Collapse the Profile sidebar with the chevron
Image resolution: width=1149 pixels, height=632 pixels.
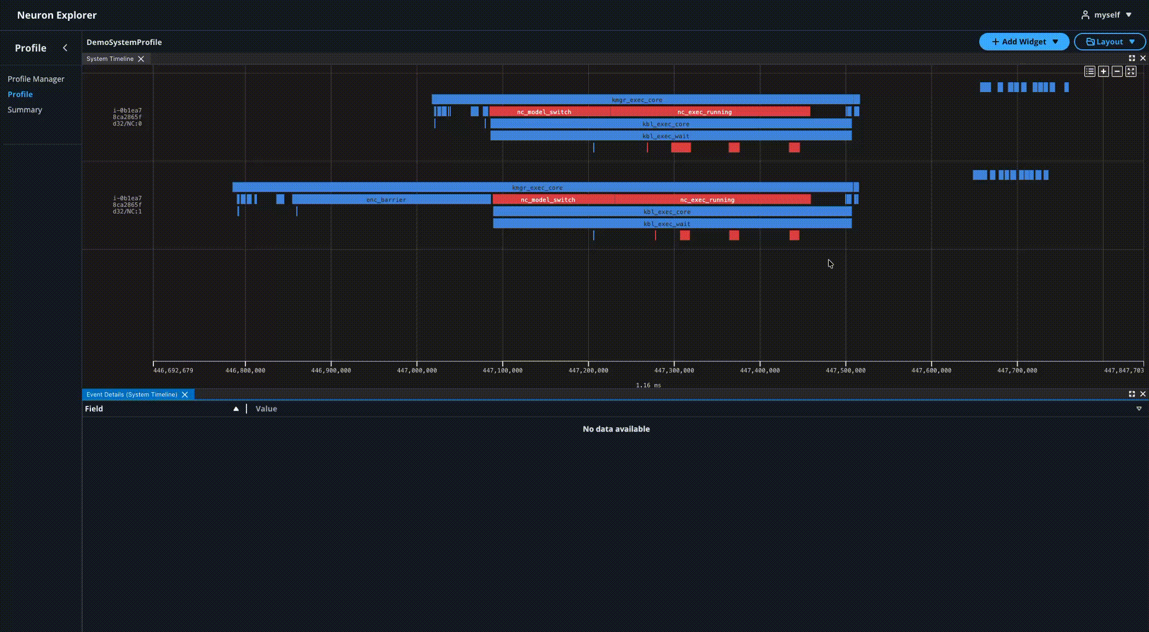point(66,47)
